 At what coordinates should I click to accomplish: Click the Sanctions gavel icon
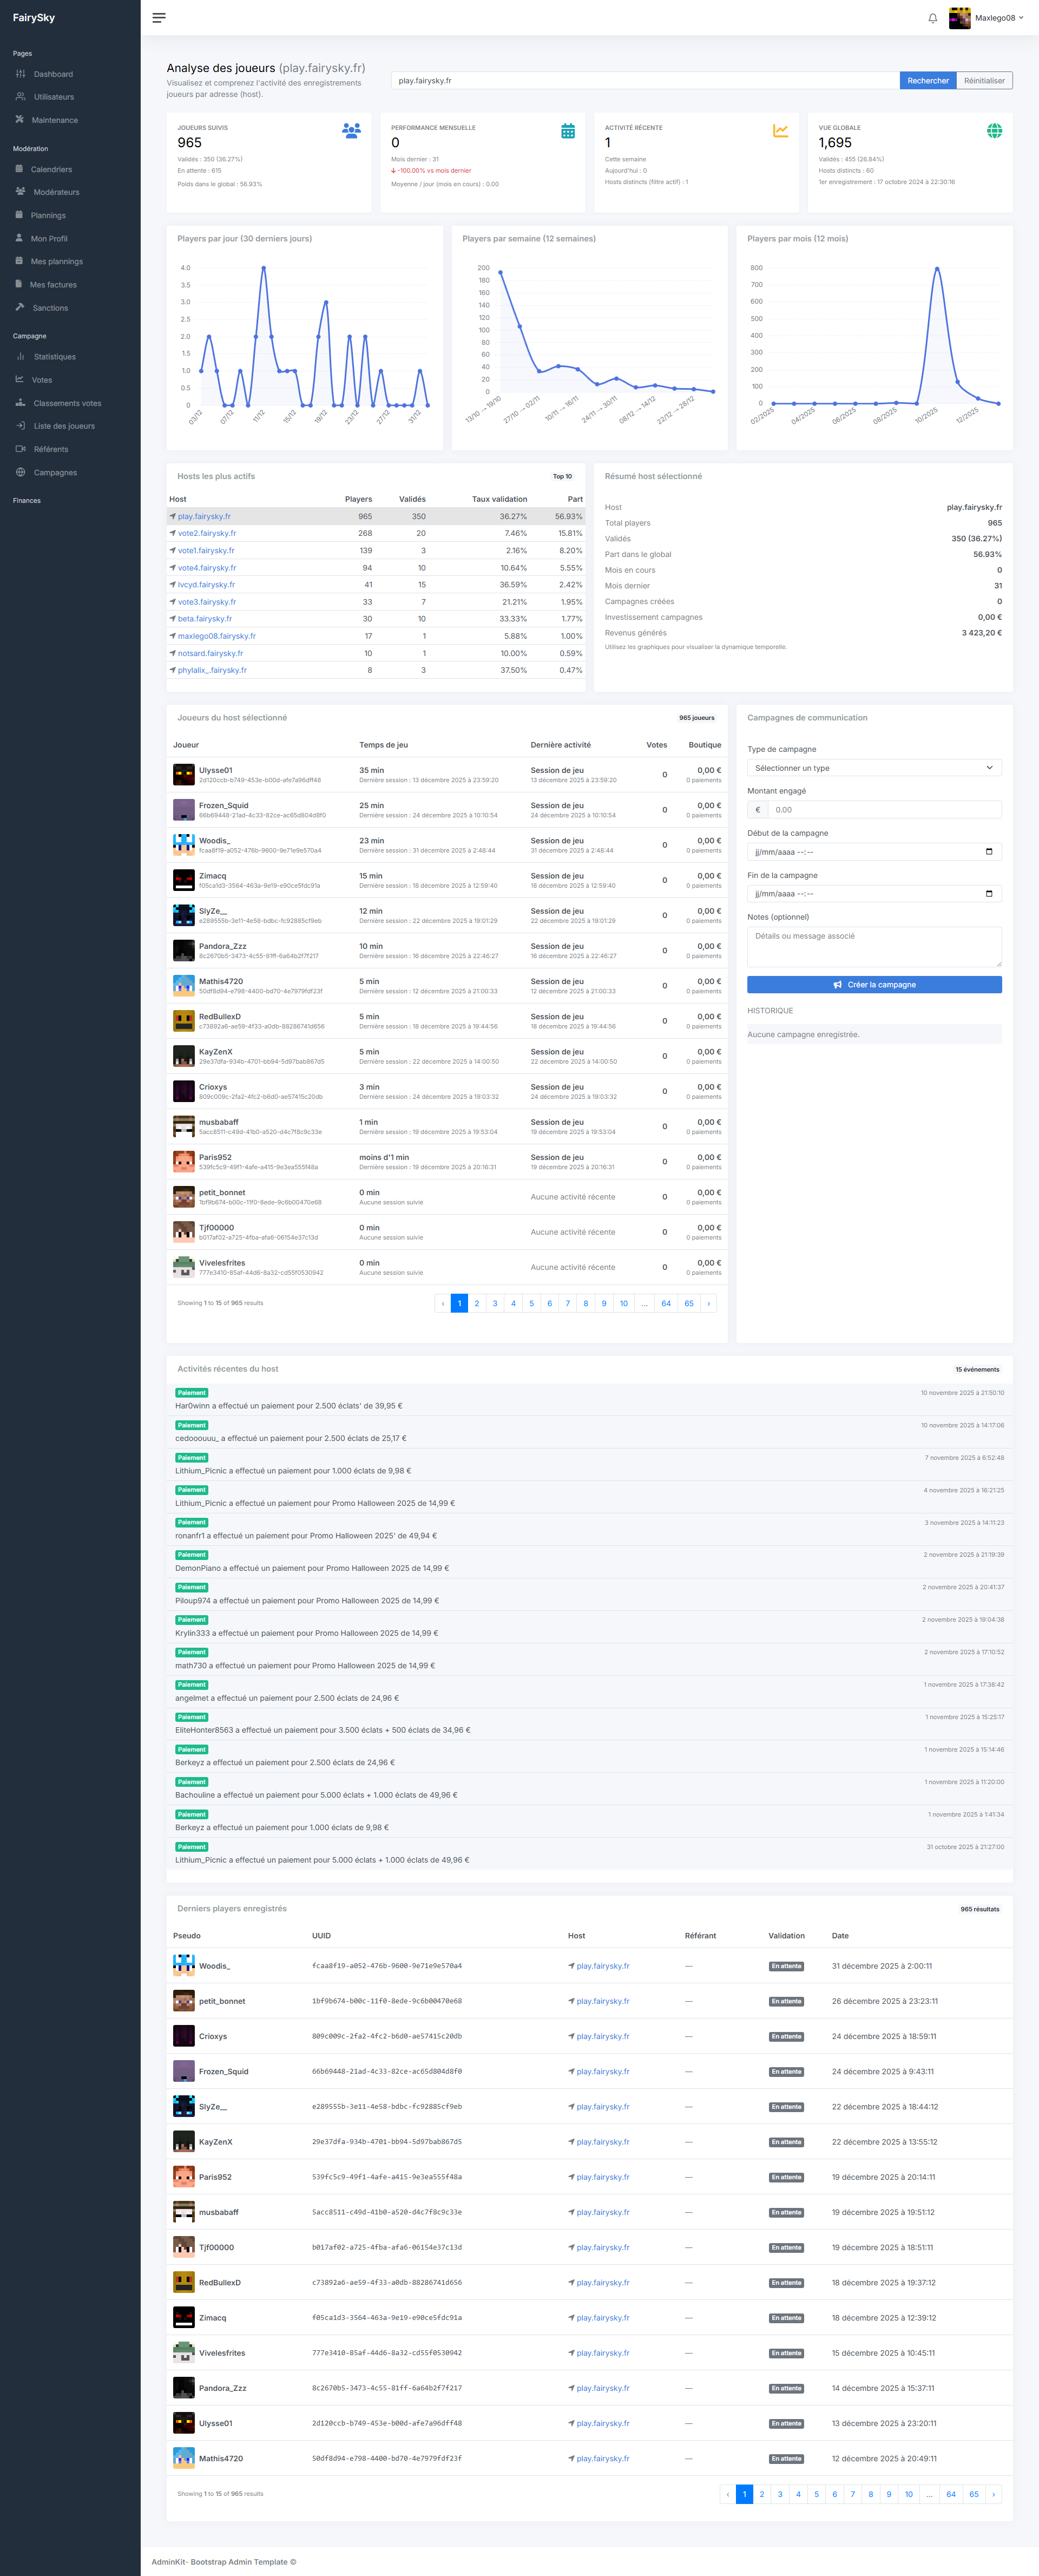pyautogui.click(x=20, y=308)
